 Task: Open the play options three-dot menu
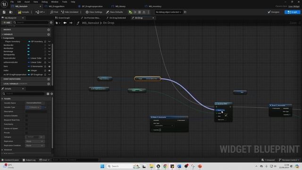148,12
